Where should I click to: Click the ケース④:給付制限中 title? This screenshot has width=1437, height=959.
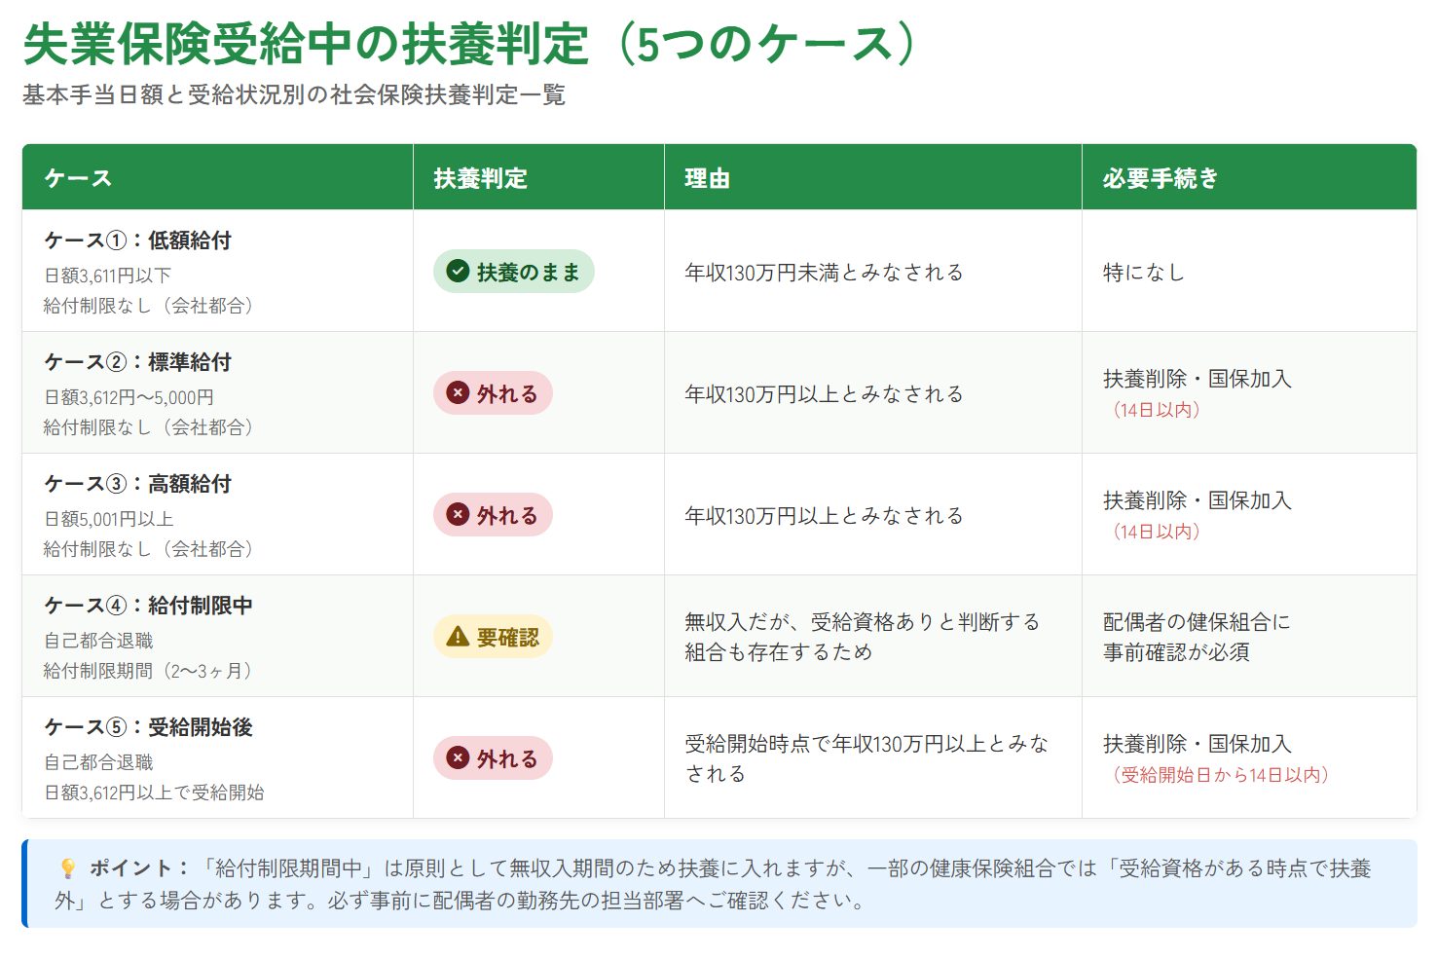[x=148, y=606]
